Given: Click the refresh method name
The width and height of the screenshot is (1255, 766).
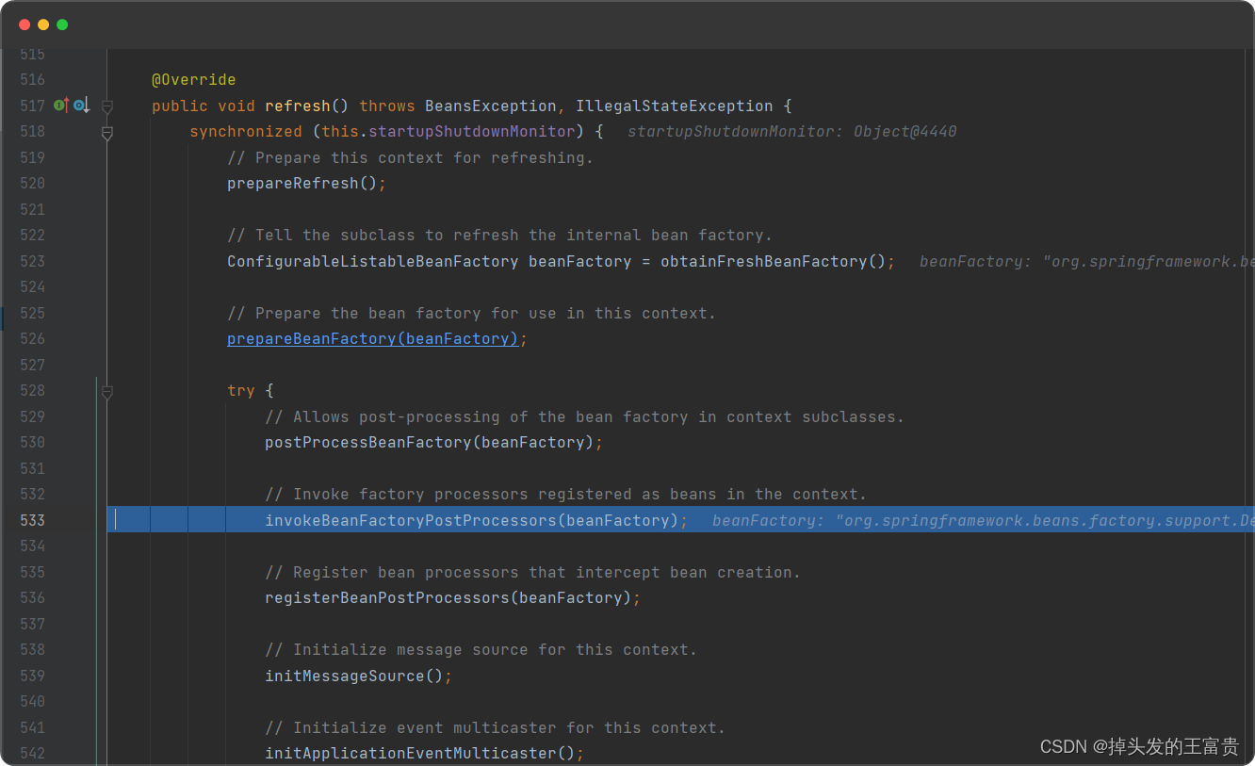Looking at the screenshot, I should 298,106.
